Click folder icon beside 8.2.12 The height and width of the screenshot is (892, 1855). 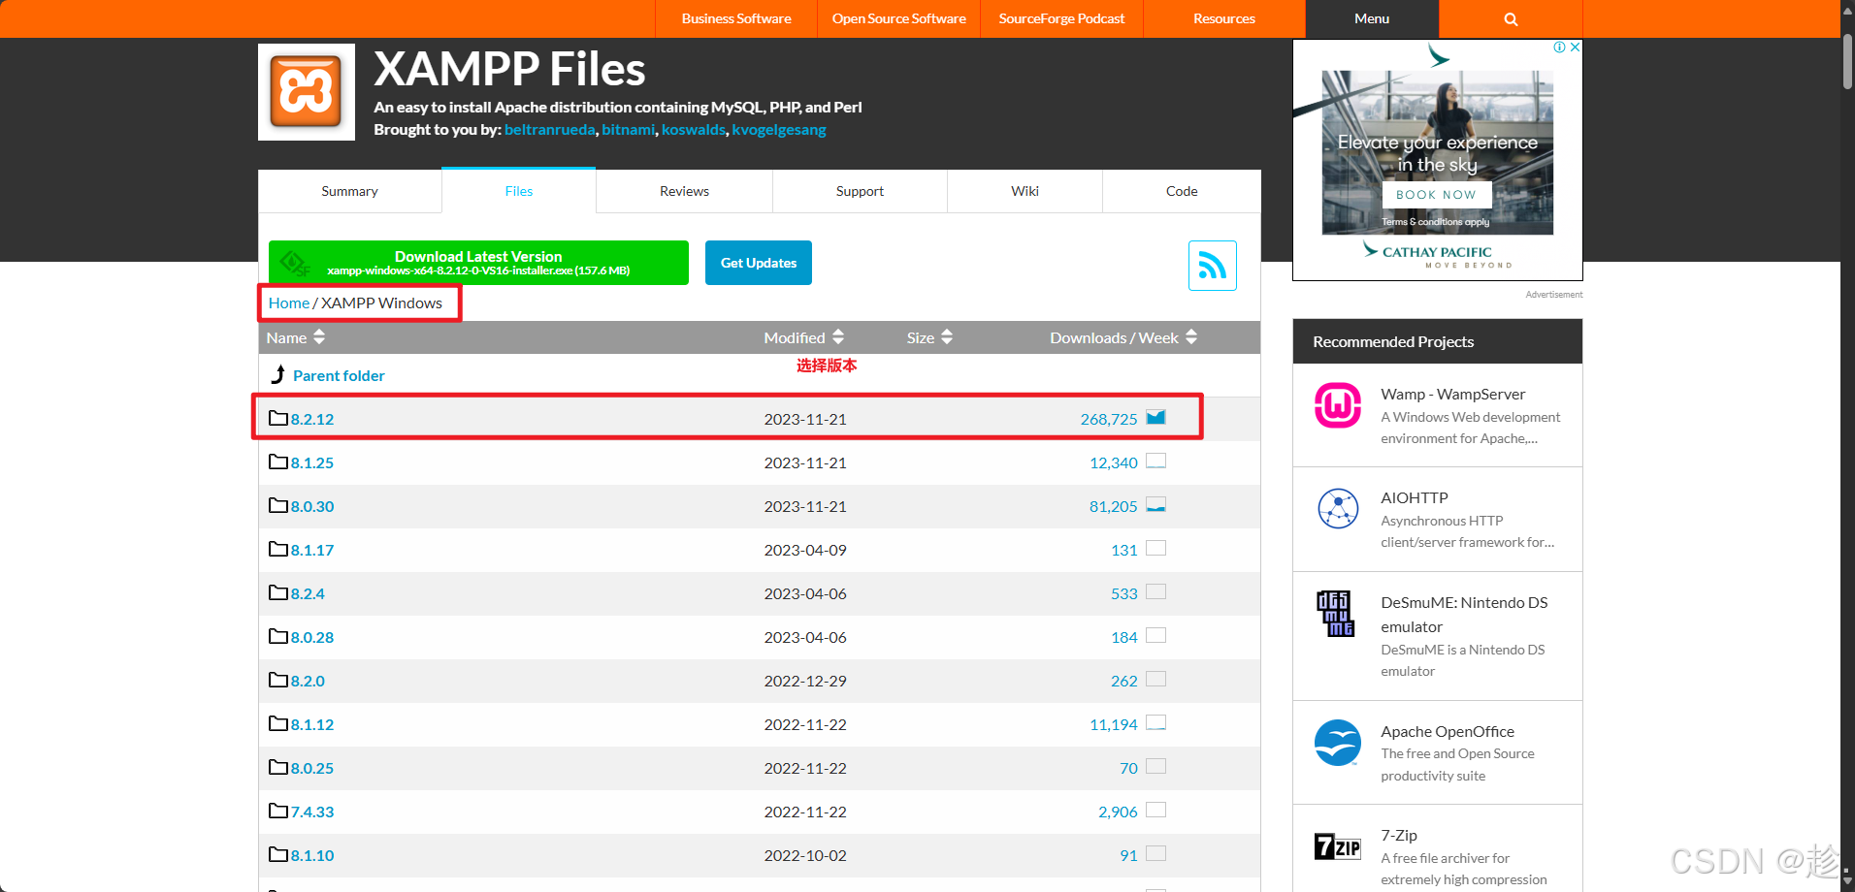278,418
